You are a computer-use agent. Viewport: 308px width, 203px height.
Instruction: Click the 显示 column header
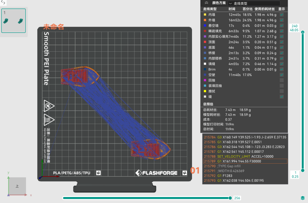point(281,9)
